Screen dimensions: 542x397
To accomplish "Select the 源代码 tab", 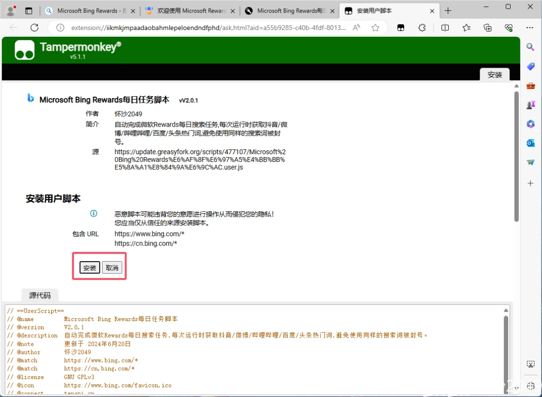I will click(40, 295).
